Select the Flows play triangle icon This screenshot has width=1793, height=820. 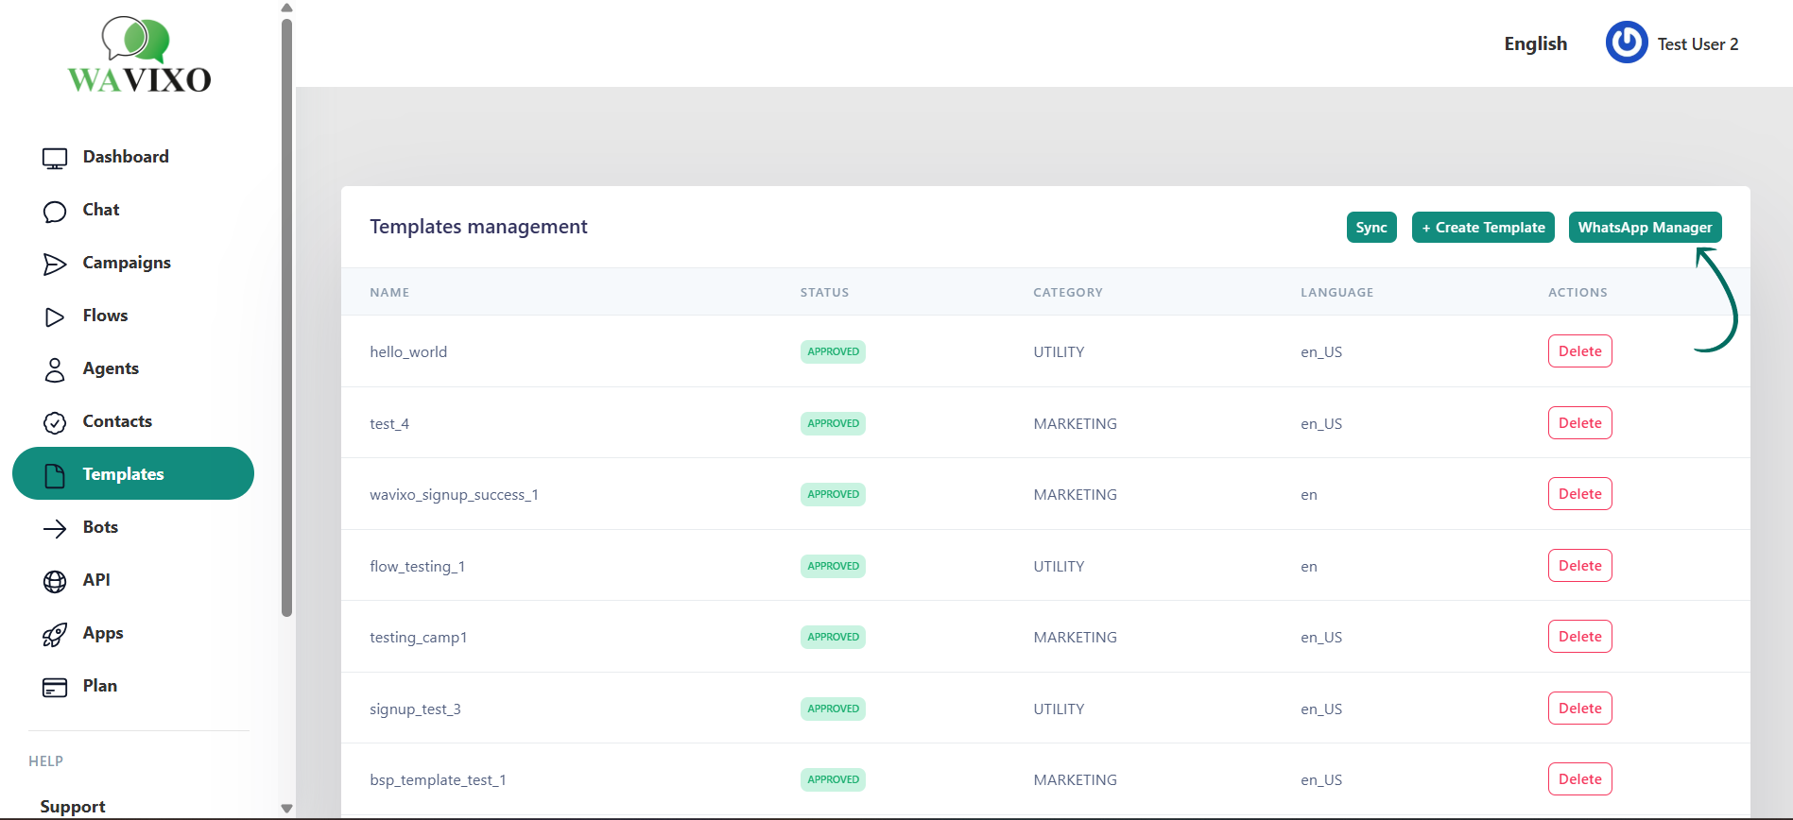click(55, 316)
